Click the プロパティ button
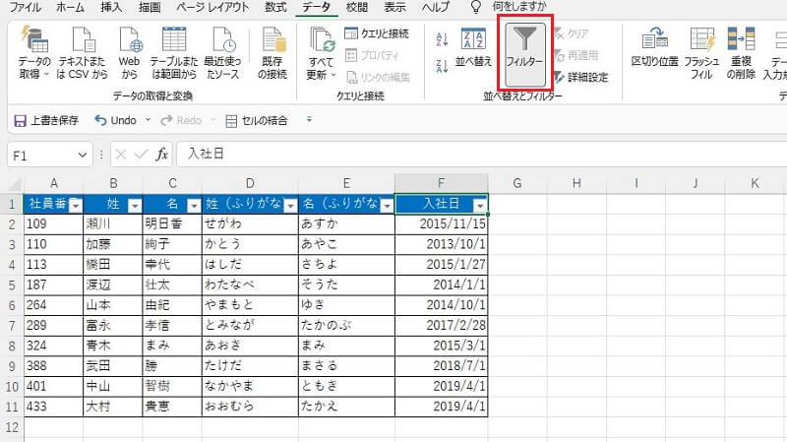 [x=373, y=55]
